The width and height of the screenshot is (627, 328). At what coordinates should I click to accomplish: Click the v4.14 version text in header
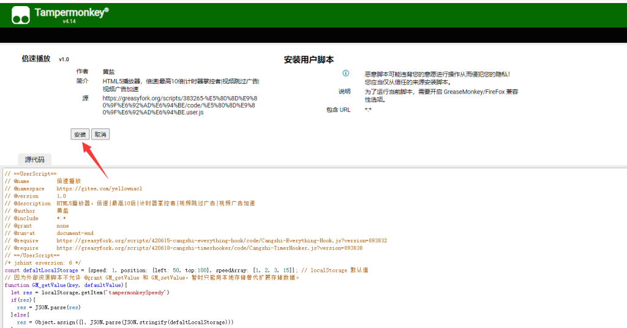(x=69, y=21)
